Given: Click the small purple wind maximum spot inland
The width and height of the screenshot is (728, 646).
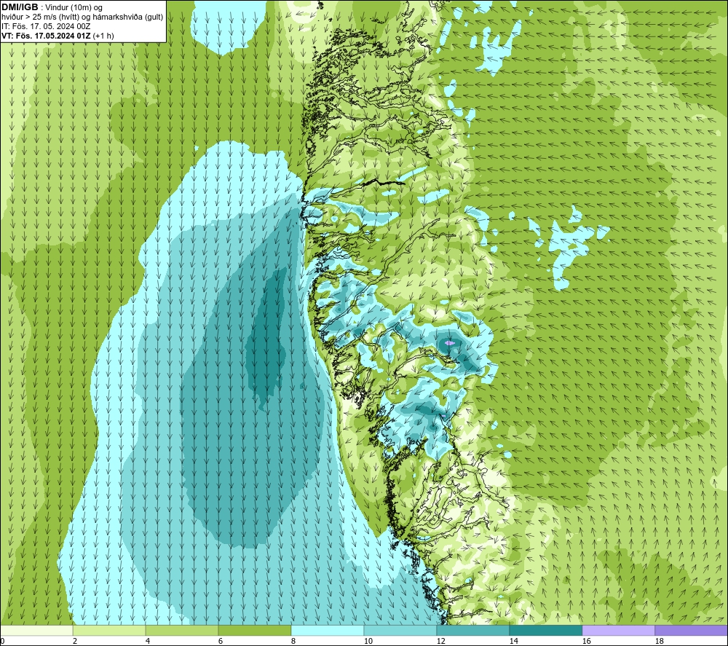Looking at the screenshot, I should [x=449, y=343].
